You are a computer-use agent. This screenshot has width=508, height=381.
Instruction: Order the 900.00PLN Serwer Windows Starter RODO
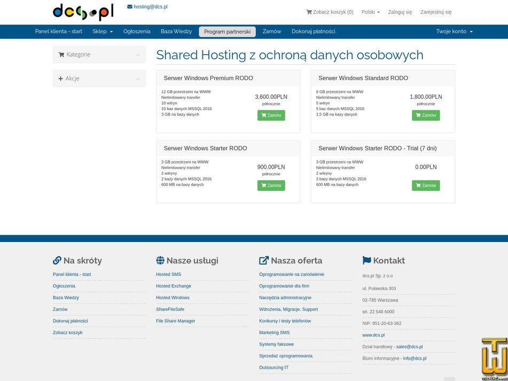pyautogui.click(x=271, y=185)
